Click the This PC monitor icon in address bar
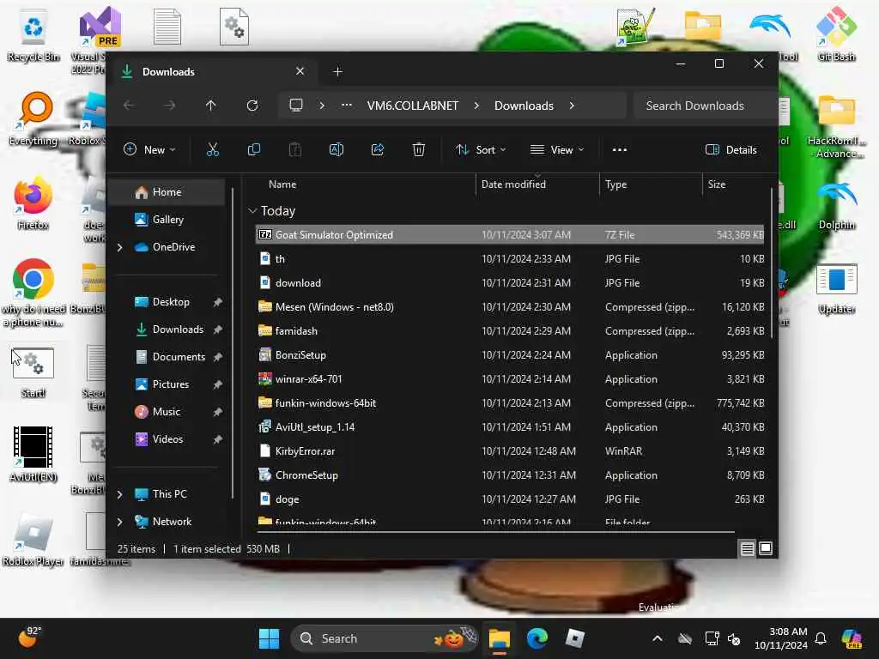This screenshot has width=879, height=659. point(296,106)
